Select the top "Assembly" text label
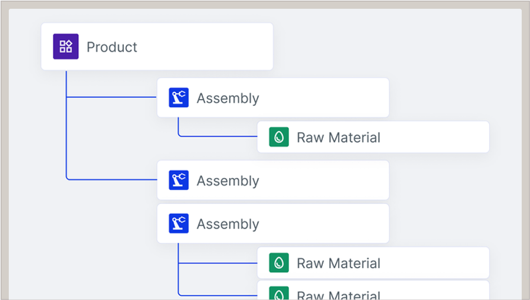The width and height of the screenshot is (530, 300). point(228,98)
